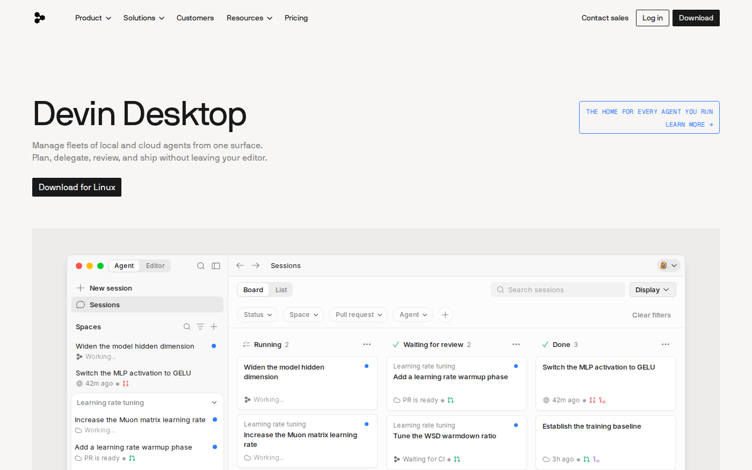Image resolution: width=752 pixels, height=470 pixels.
Task: Open sidebar item Increase the Muon matrix learning rate
Action: click(146, 424)
